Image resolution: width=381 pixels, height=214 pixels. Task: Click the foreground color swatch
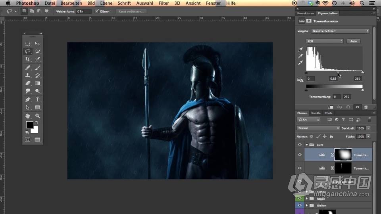point(30,125)
